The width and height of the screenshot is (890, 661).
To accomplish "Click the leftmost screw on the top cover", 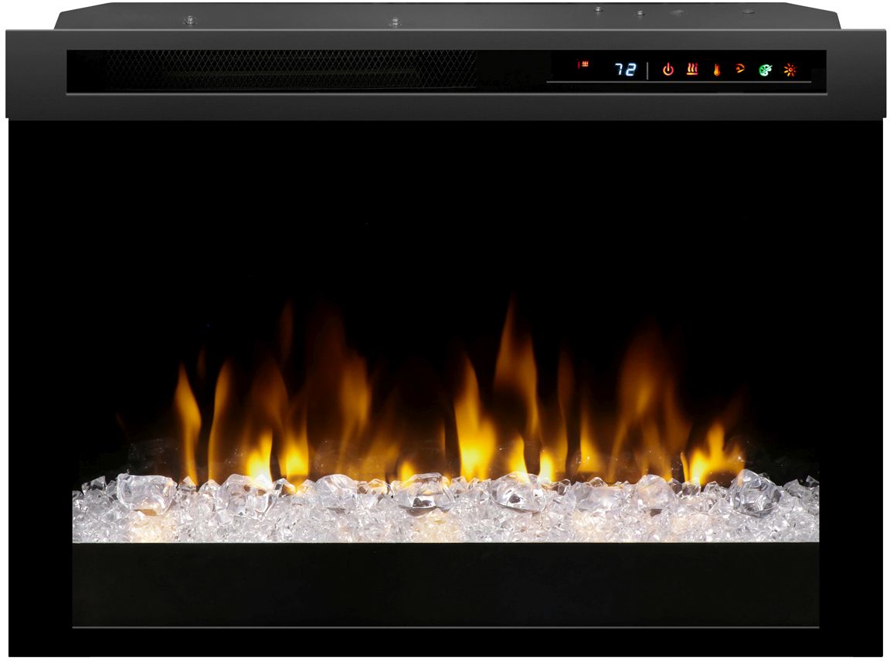I will (x=189, y=20).
